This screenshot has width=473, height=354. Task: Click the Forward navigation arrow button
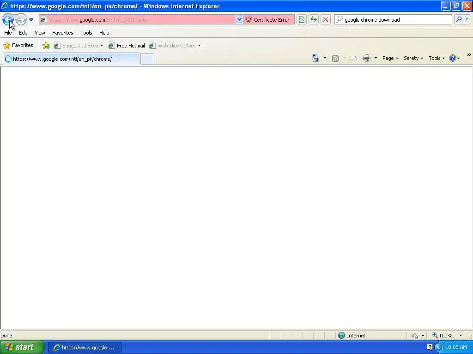[21, 19]
